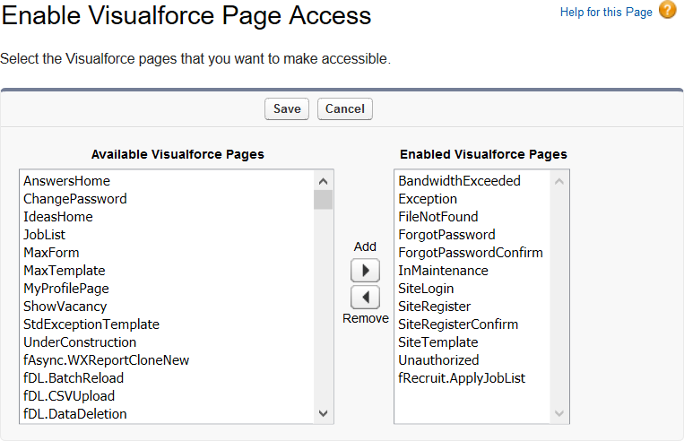Click the Remove left-arrow button

click(x=365, y=298)
